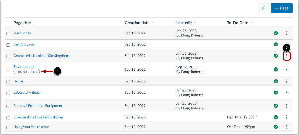Add a new page with + Page

point(281,8)
